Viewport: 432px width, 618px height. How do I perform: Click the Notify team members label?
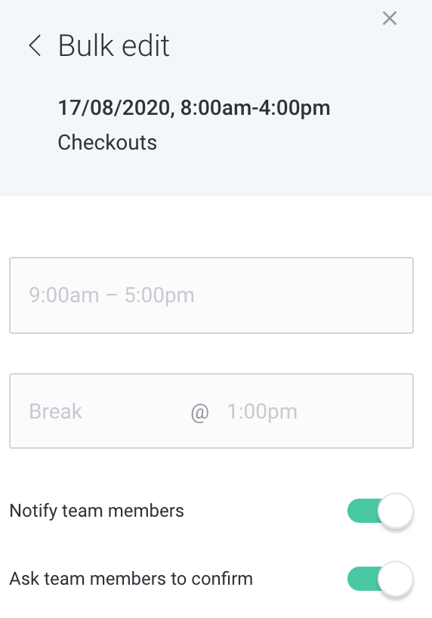97,511
